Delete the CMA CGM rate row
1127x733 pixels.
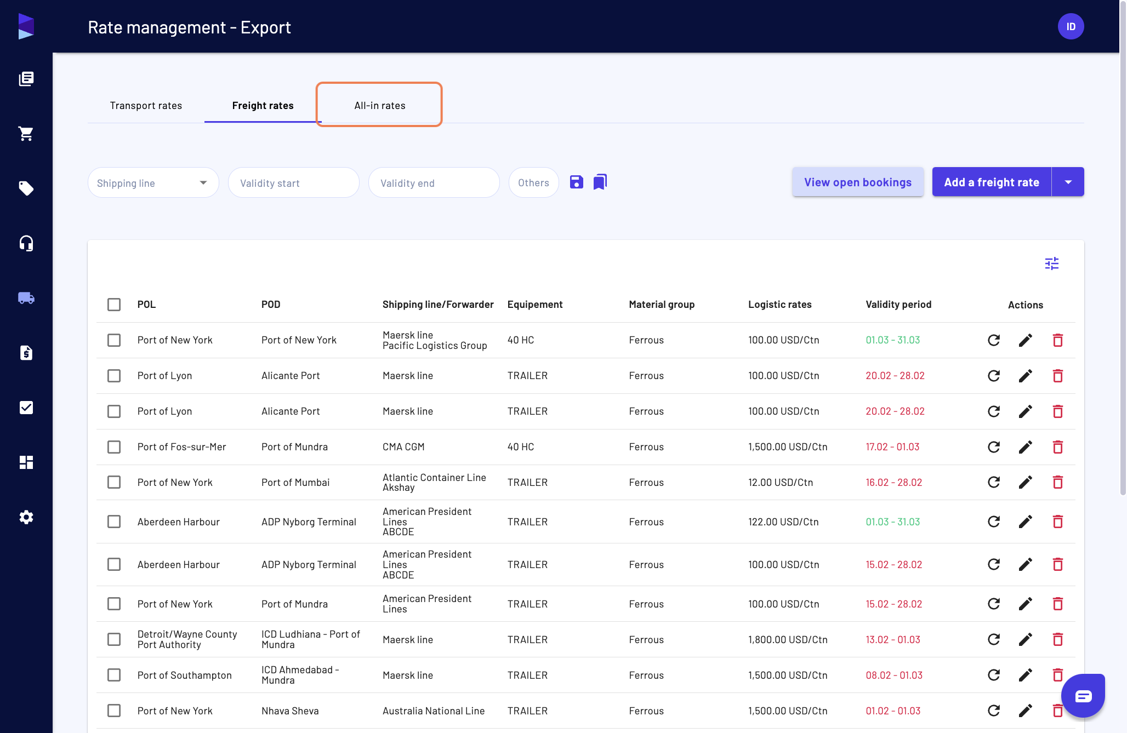1058,447
